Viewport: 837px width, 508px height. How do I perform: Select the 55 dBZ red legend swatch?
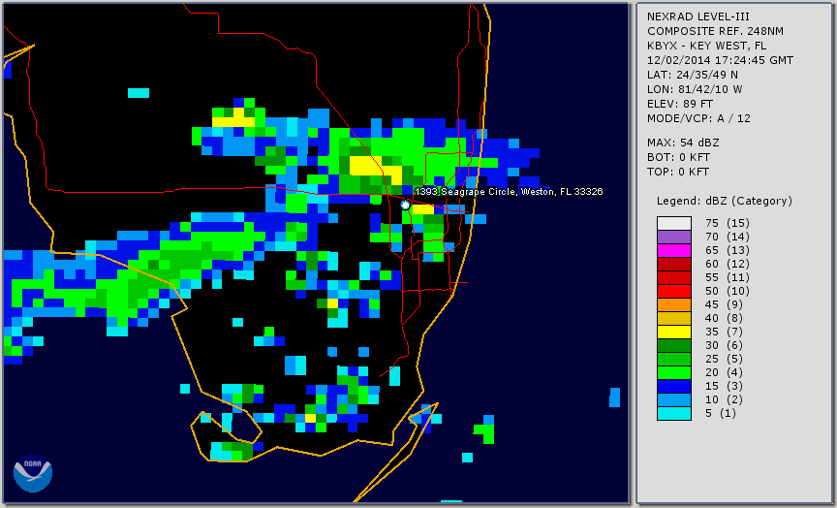tap(674, 278)
